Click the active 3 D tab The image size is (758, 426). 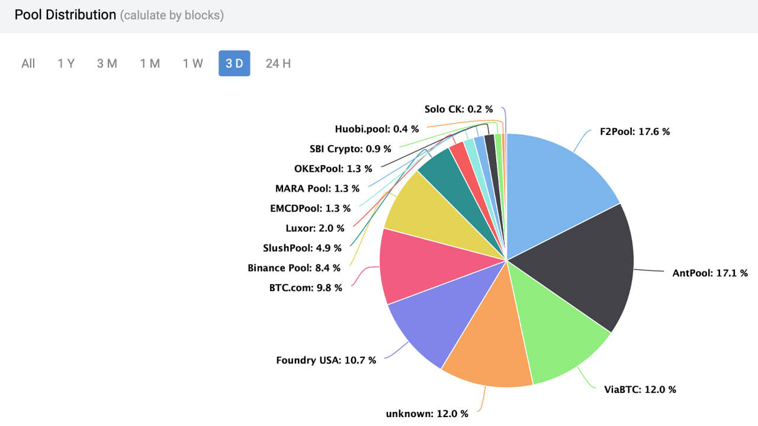tap(235, 63)
